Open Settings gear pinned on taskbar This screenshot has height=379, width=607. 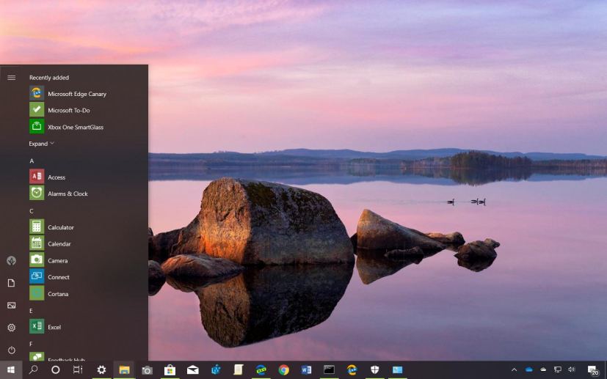click(101, 369)
